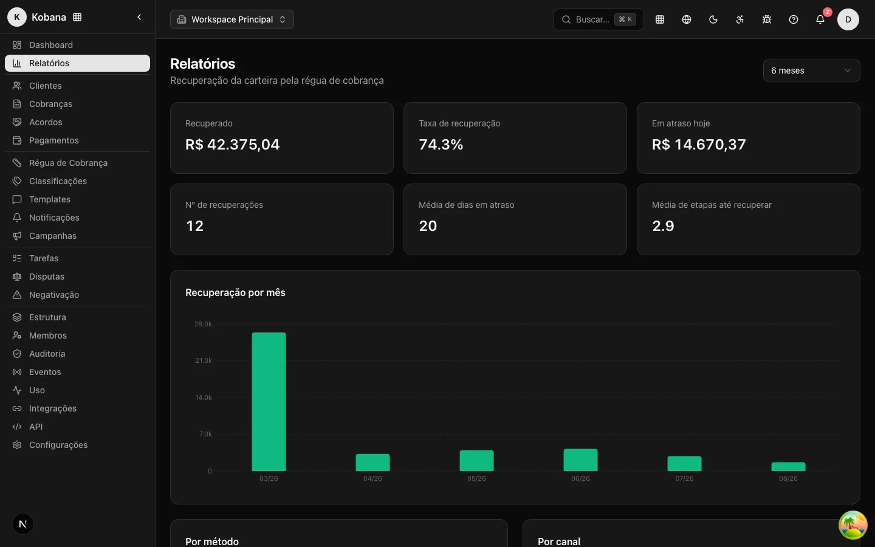Click the Por método section title

pos(212,542)
